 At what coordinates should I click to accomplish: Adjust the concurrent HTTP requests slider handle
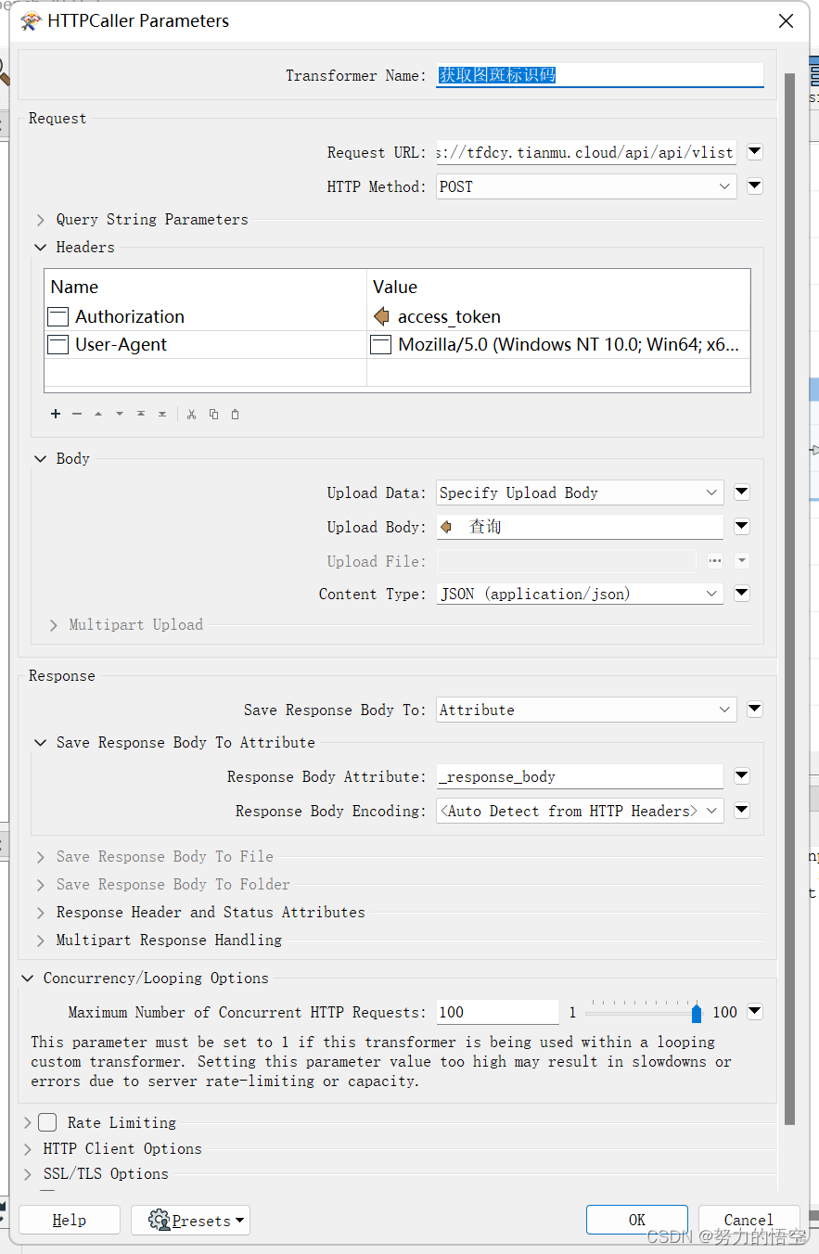click(x=697, y=1013)
